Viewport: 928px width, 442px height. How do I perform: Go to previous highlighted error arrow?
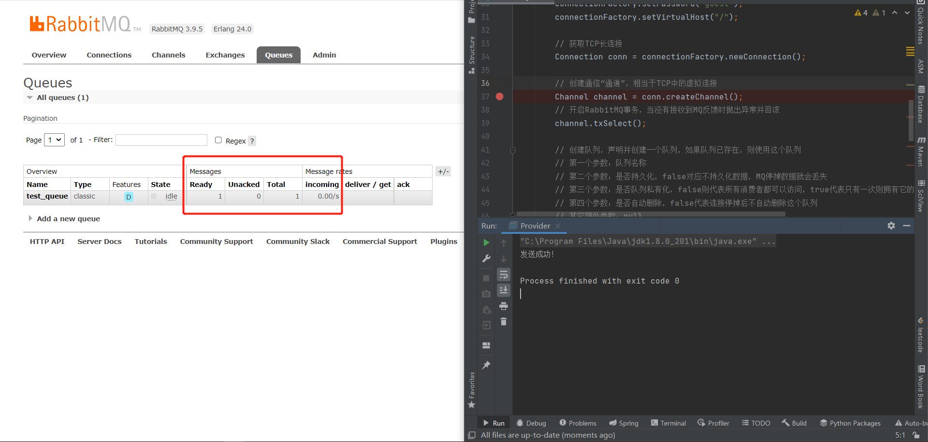895,13
